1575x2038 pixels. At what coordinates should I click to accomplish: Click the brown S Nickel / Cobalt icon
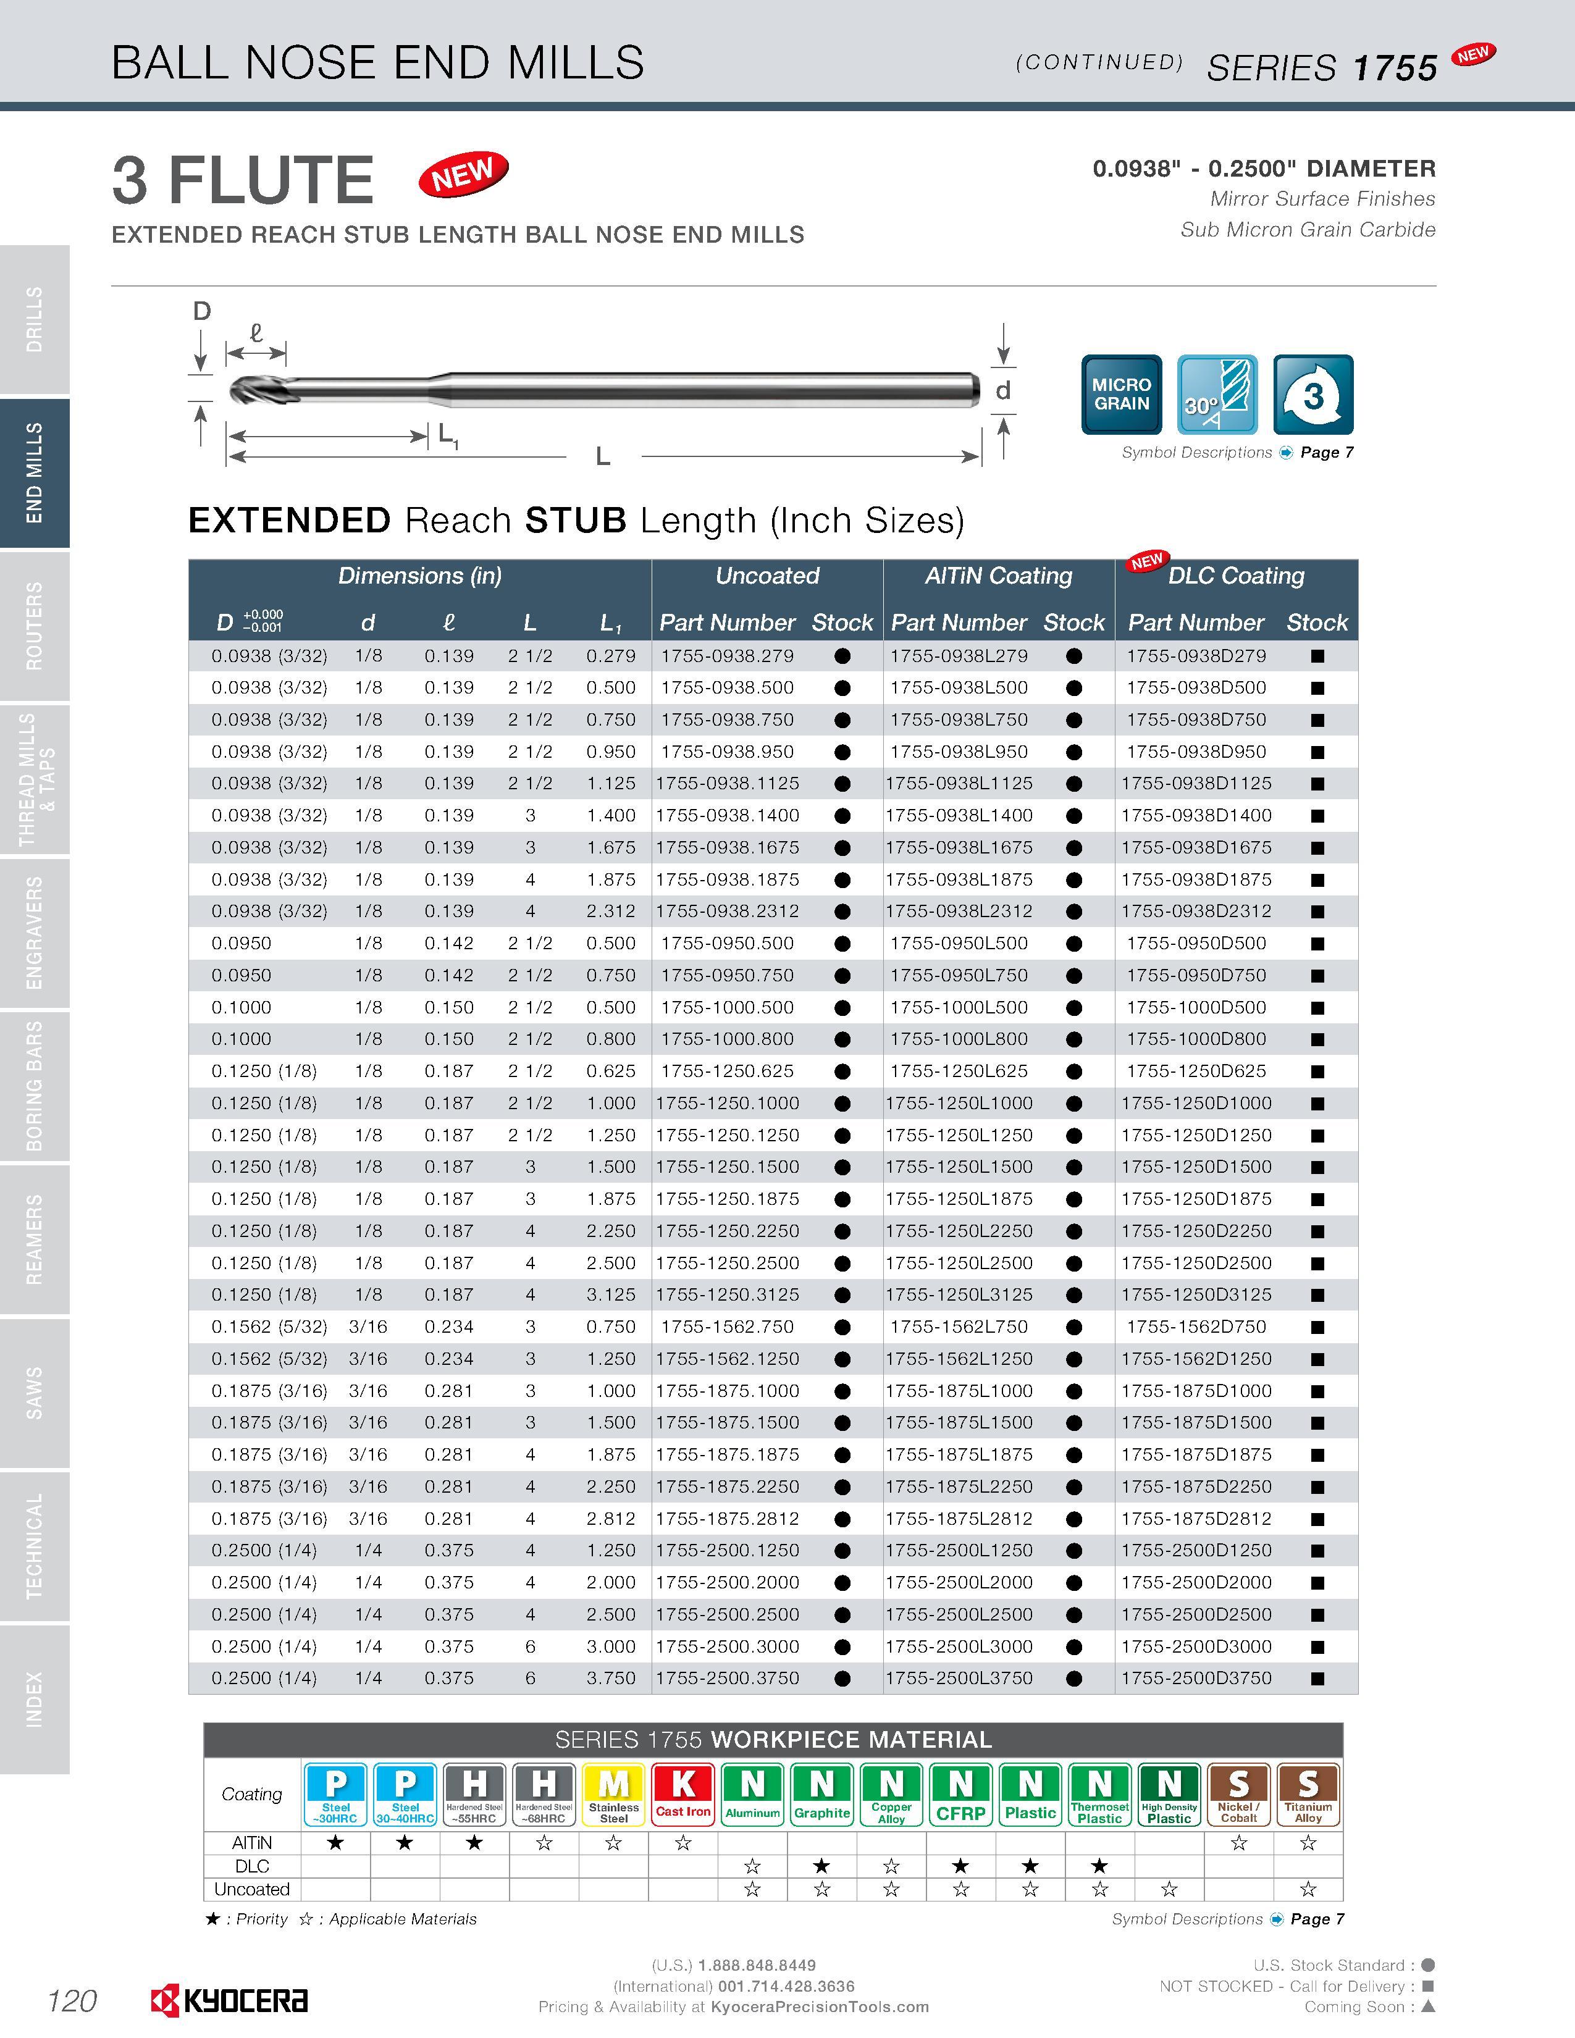pyautogui.click(x=1239, y=1795)
